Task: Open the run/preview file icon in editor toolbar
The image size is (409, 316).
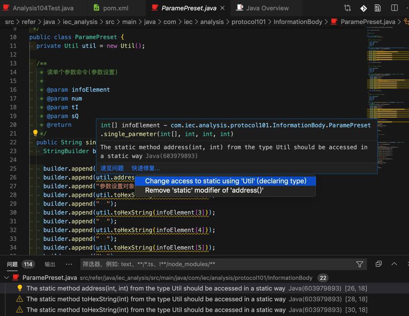Action: (x=378, y=8)
